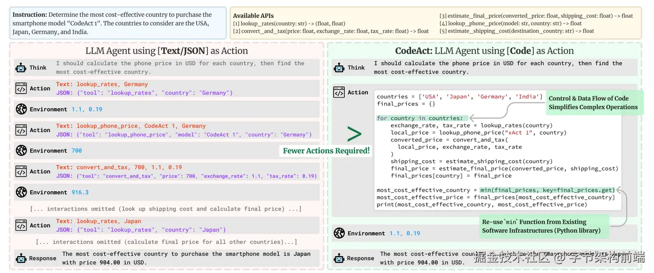
Task: Click the 'Available APIs' heading
Action: click(x=253, y=16)
